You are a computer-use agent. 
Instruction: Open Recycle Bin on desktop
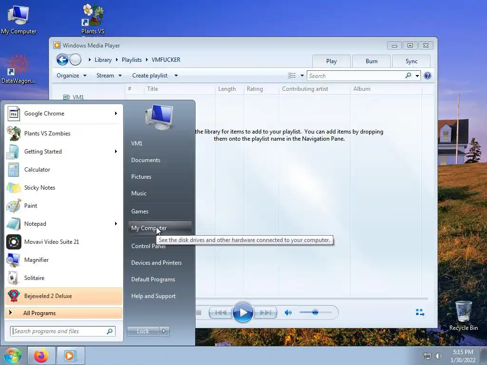click(463, 316)
